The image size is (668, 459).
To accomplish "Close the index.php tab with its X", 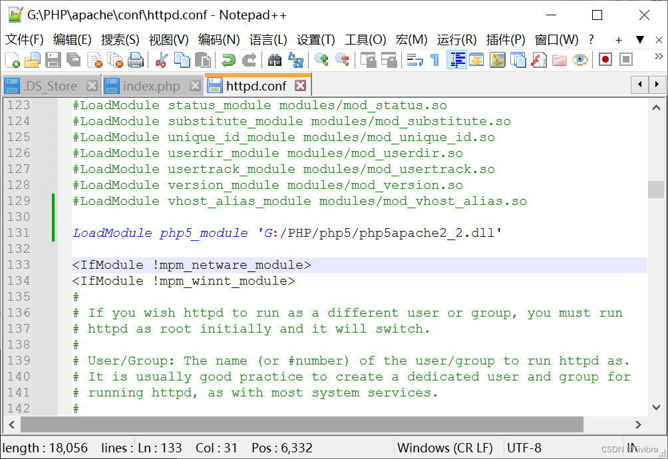I will pos(195,86).
